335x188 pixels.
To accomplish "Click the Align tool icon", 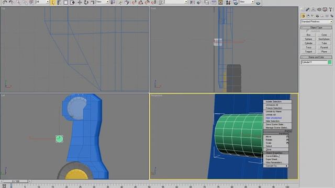I will (x=199, y=2).
